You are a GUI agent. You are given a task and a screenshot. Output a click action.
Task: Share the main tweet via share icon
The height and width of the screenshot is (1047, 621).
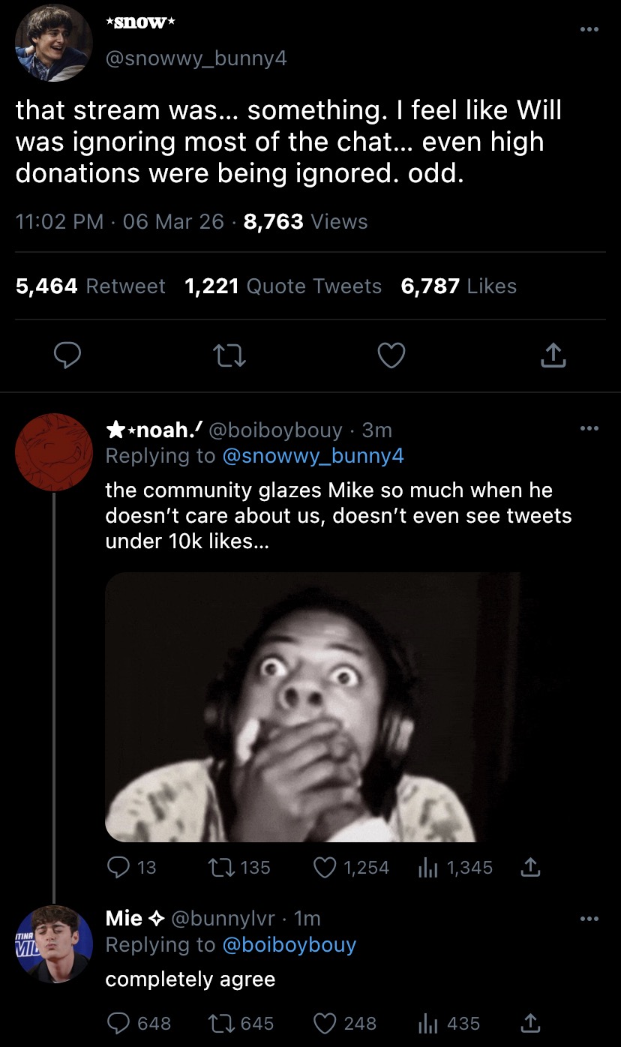click(553, 357)
